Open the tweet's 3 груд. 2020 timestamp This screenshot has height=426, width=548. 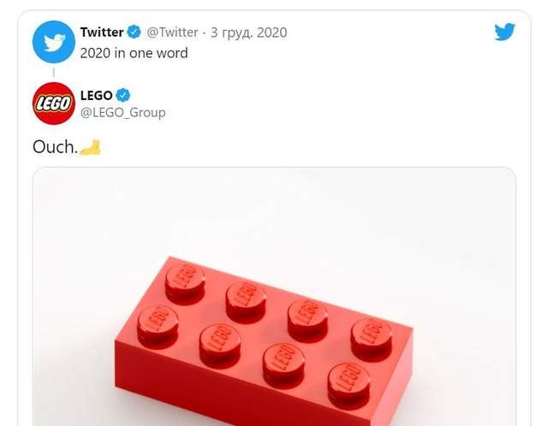tap(249, 33)
